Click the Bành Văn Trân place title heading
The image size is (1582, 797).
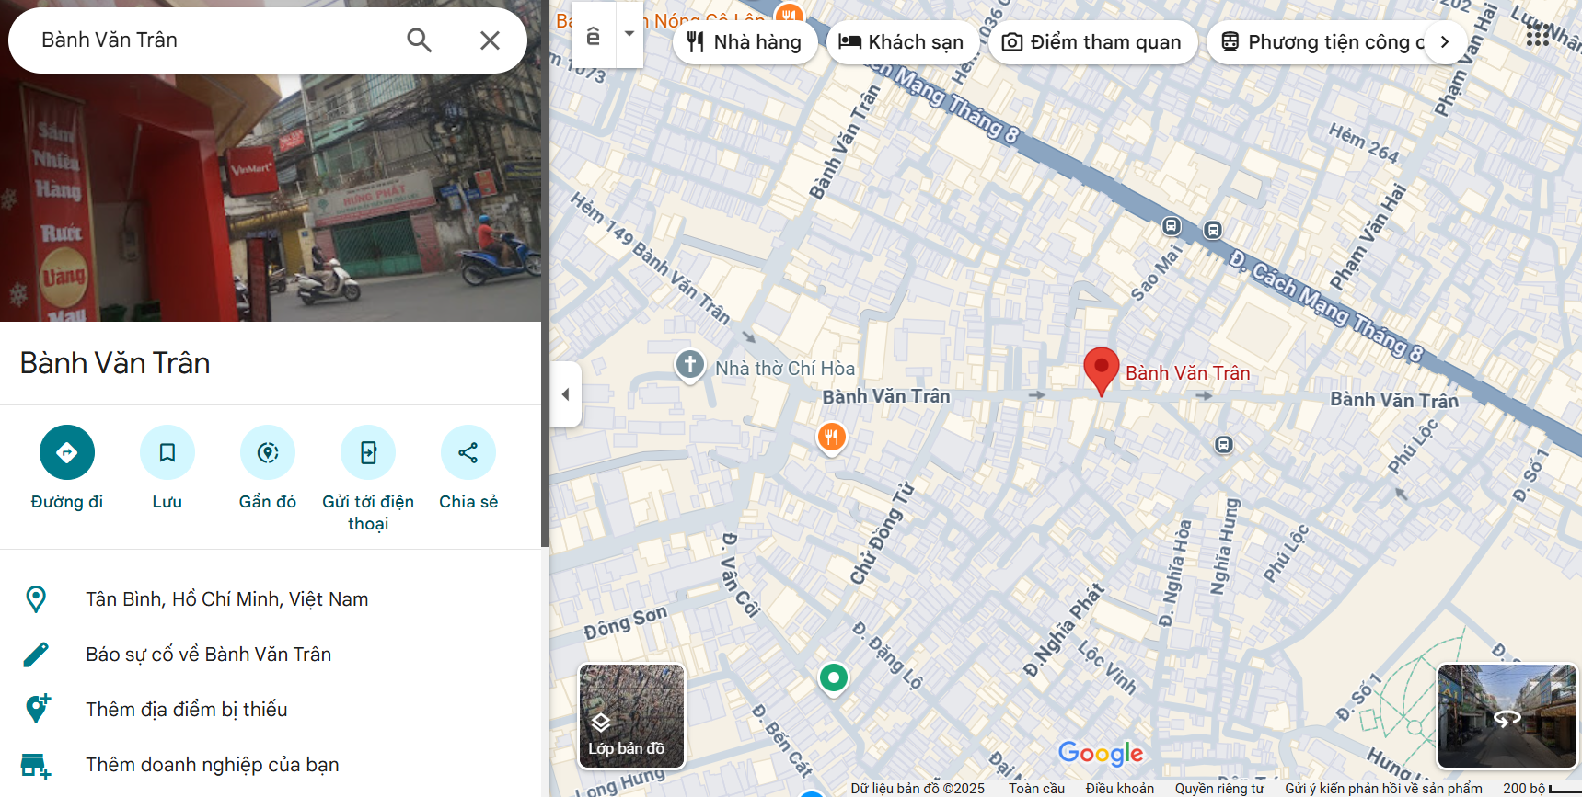pos(115,363)
